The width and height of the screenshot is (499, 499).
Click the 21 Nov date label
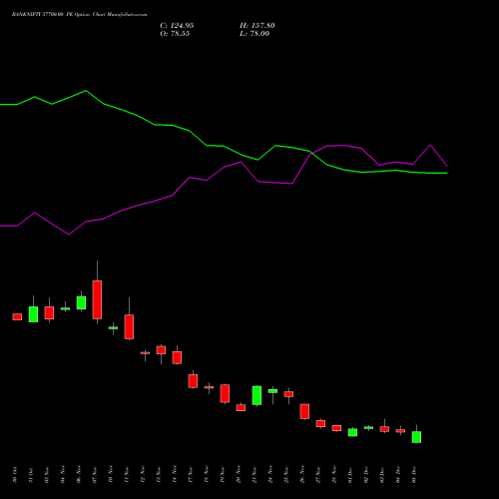coord(254,475)
